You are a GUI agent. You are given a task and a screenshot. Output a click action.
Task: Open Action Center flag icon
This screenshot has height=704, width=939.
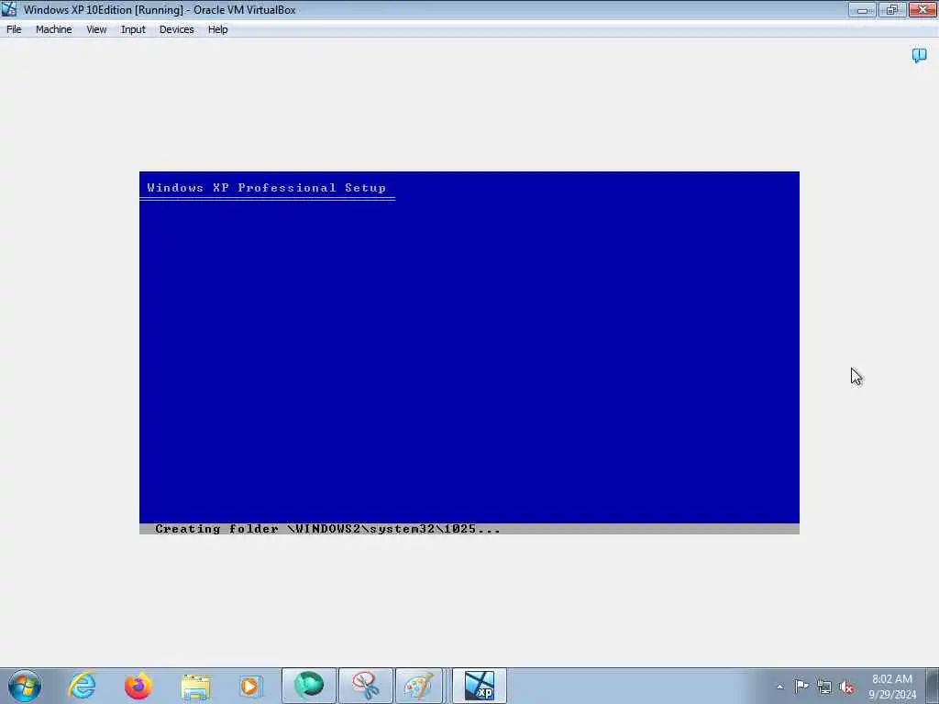(801, 686)
